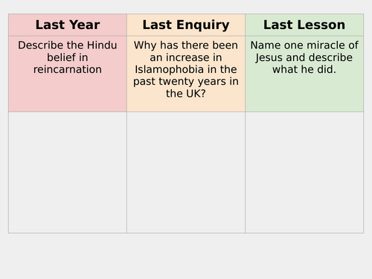The height and width of the screenshot is (279, 372).
Task: Click the word 'Enquiry' in the orange header
Action: tap(203, 25)
